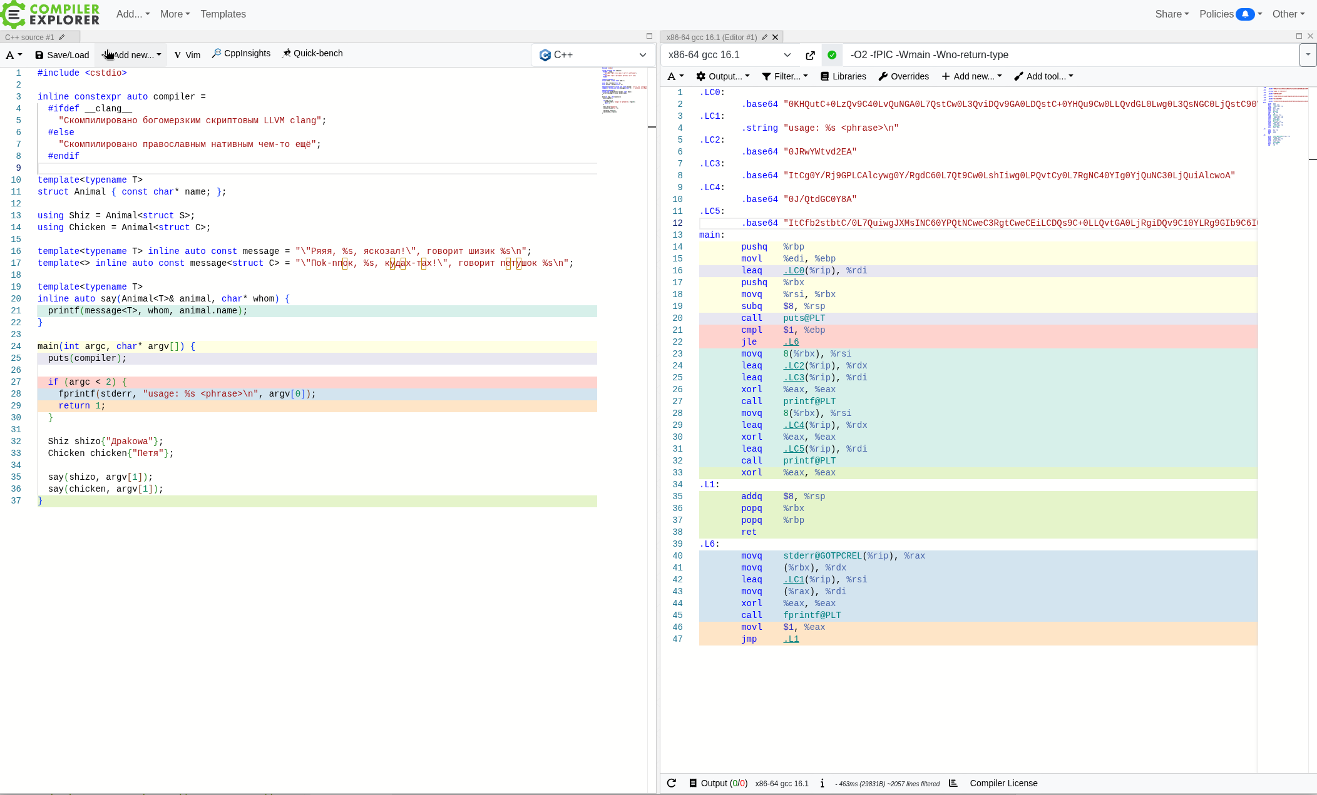Viewport: 1317px width, 795px height.
Task: Click source line 25 puts(compiler);
Action: [x=317, y=358]
